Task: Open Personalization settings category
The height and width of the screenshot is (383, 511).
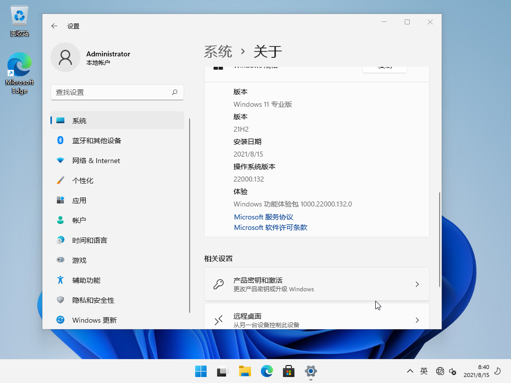Action: (83, 181)
